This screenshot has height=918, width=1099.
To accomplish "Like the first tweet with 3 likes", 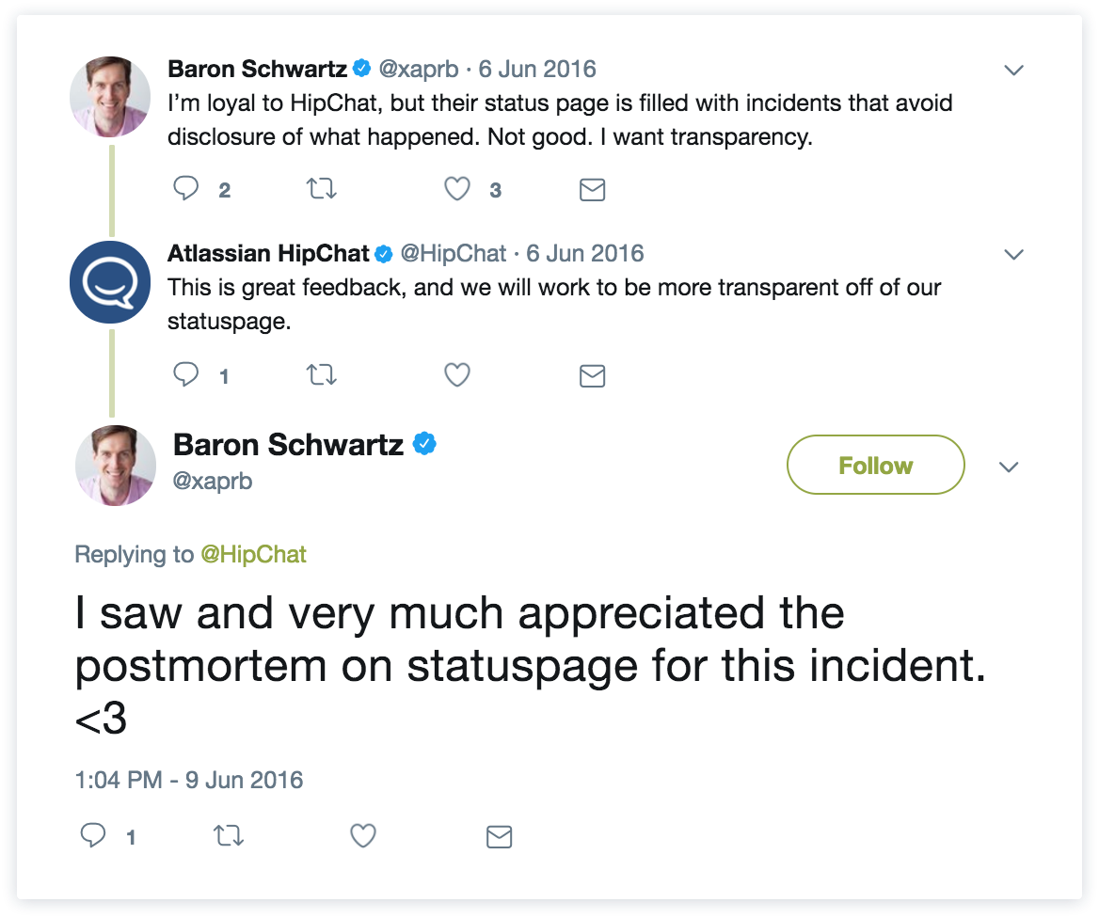I will [457, 190].
